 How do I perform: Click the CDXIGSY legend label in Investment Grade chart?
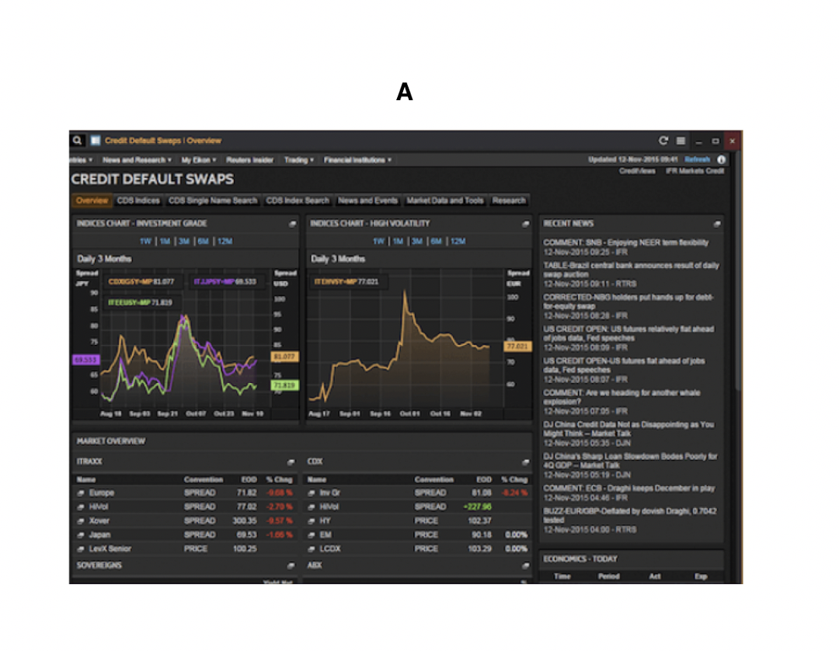(141, 281)
